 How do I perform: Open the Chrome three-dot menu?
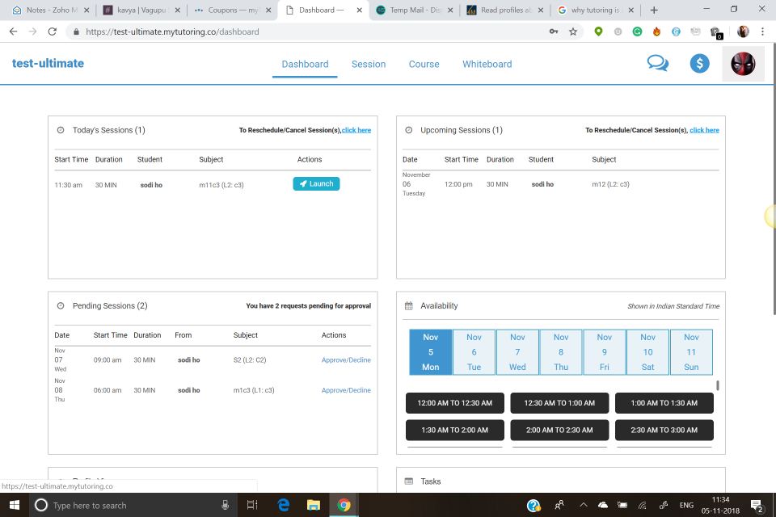(763, 32)
